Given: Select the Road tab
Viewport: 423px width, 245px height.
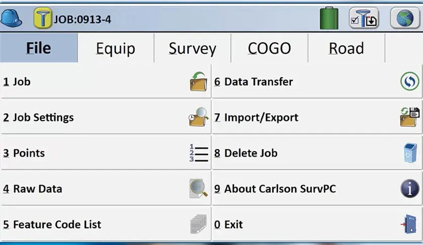Looking at the screenshot, I should coord(347,48).
